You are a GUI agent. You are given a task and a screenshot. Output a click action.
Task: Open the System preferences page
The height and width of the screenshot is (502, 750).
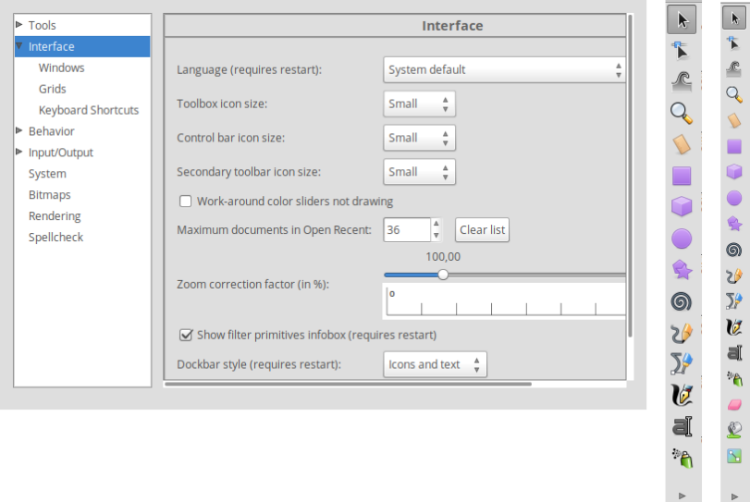(x=47, y=174)
